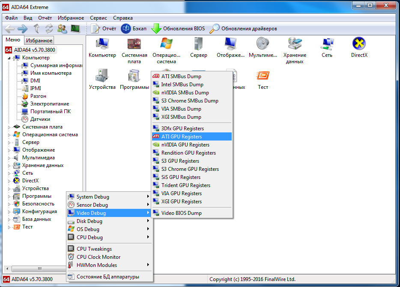Expand the Отображение tree node
Screen dimensions: 400x287
(9, 150)
